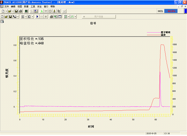
Task: Click the 原子吸收 legend entry
Action: [159, 32]
